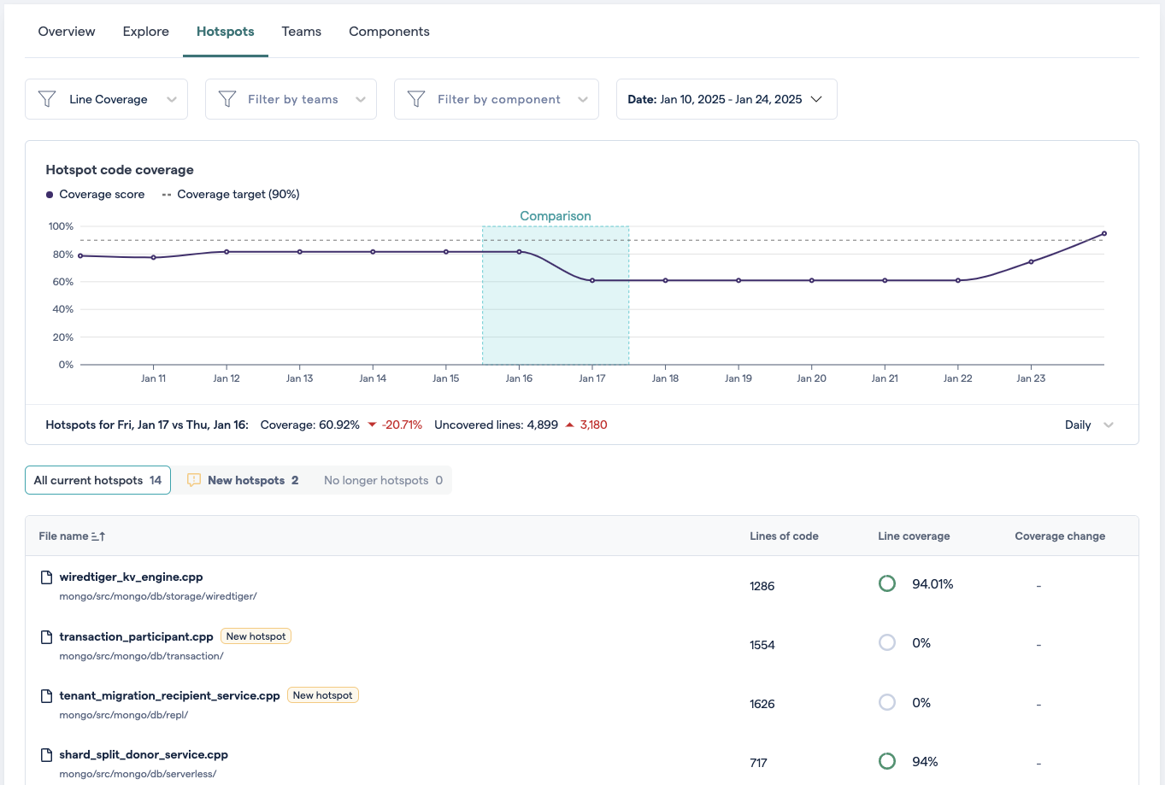This screenshot has width=1165, height=785.
Task: Click the funnel icon in Line Coverage filter
Action: point(48,99)
